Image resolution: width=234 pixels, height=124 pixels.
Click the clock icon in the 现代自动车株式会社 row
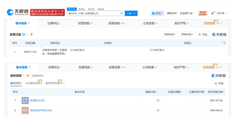(158, 110)
